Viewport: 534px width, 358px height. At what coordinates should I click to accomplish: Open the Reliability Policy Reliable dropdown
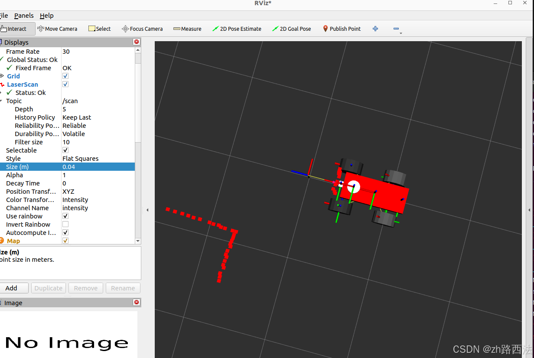98,126
